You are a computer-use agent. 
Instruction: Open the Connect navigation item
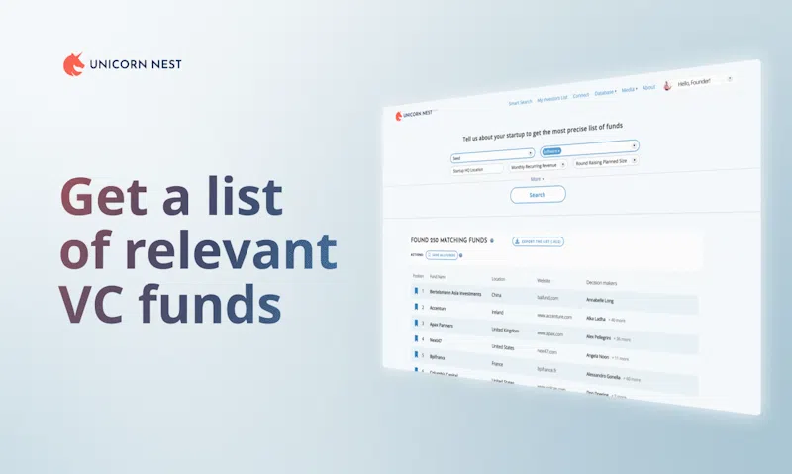581,95
